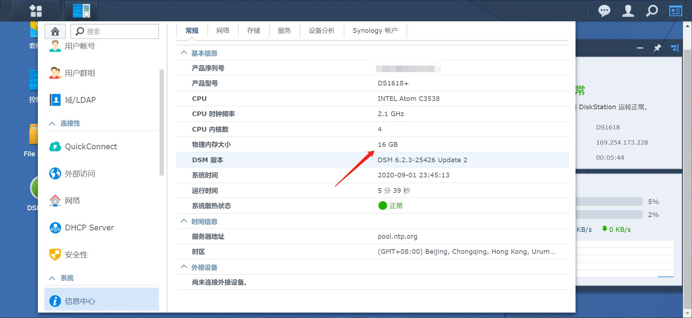Go to Control Panel home icon
The image size is (692, 318).
[55, 31]
